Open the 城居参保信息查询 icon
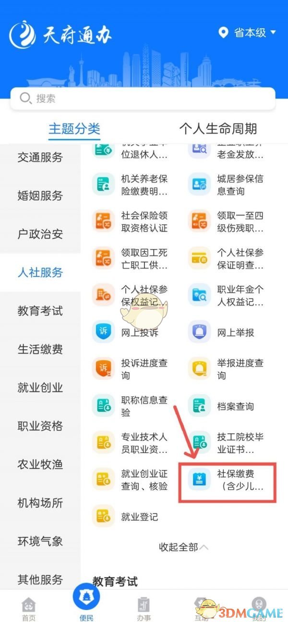The height and width of the screenshot is (622, 288). point(199,185)
